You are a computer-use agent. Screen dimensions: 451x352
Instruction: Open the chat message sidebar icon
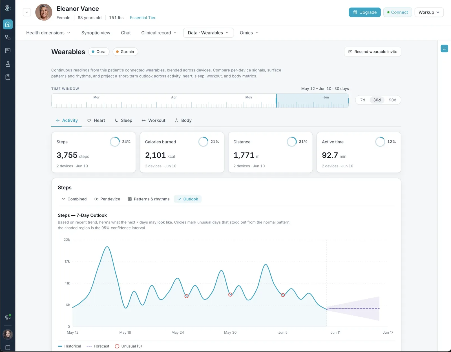click(8, 51)
